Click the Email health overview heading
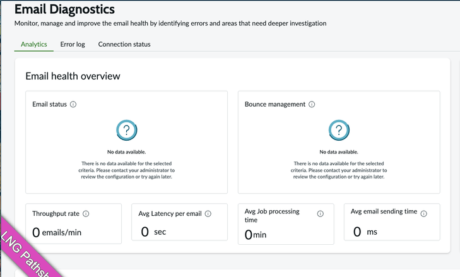Screen dimensions: 460x277 click(73, 76)
